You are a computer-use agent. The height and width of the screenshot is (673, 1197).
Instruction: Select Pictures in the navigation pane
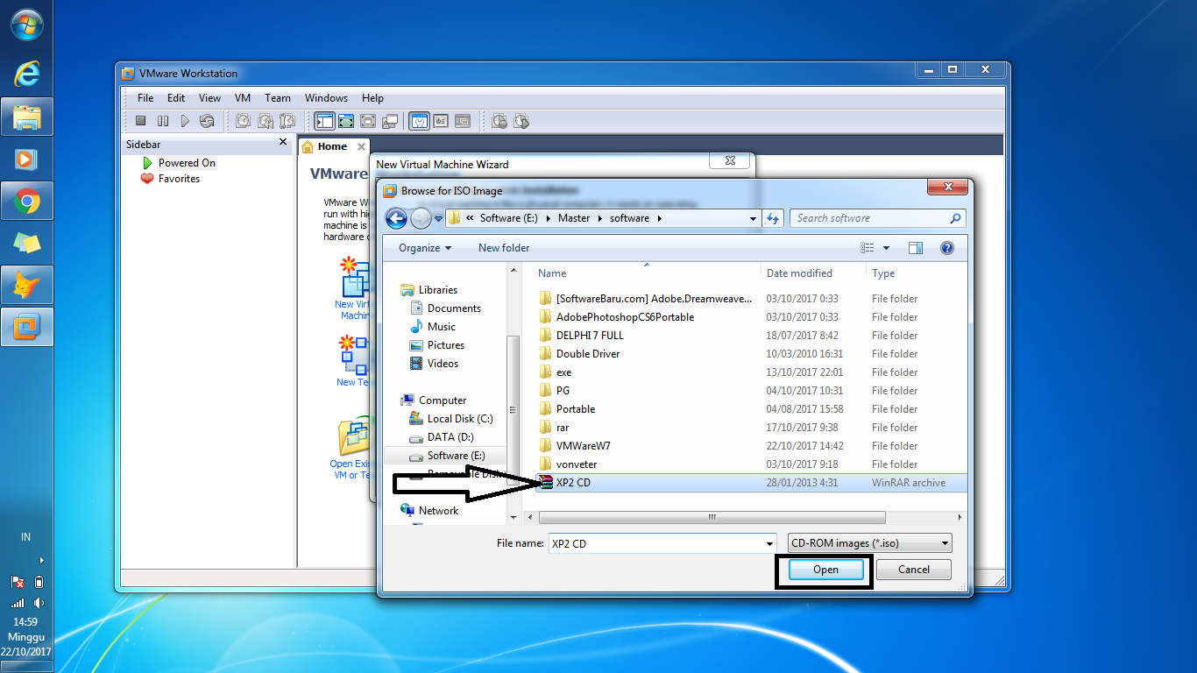tap(446, 345)
